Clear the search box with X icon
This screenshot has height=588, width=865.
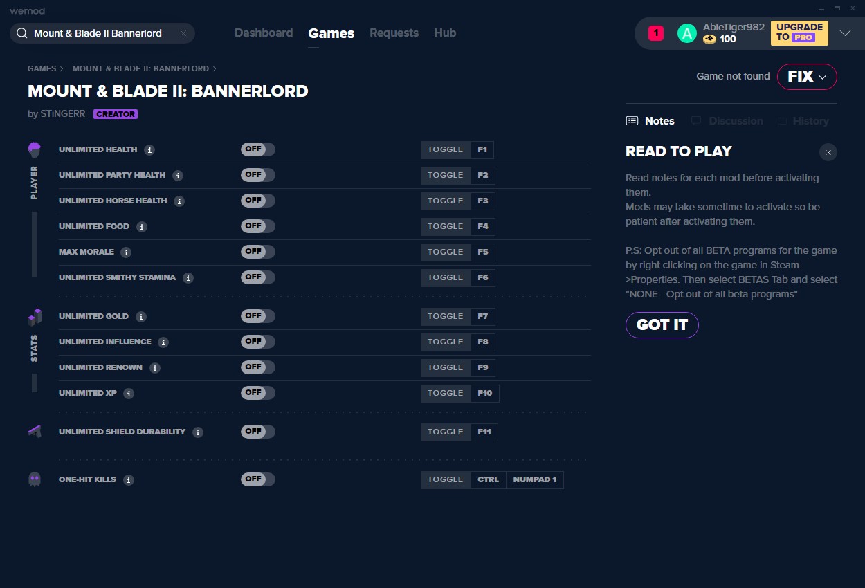point(183,33)
